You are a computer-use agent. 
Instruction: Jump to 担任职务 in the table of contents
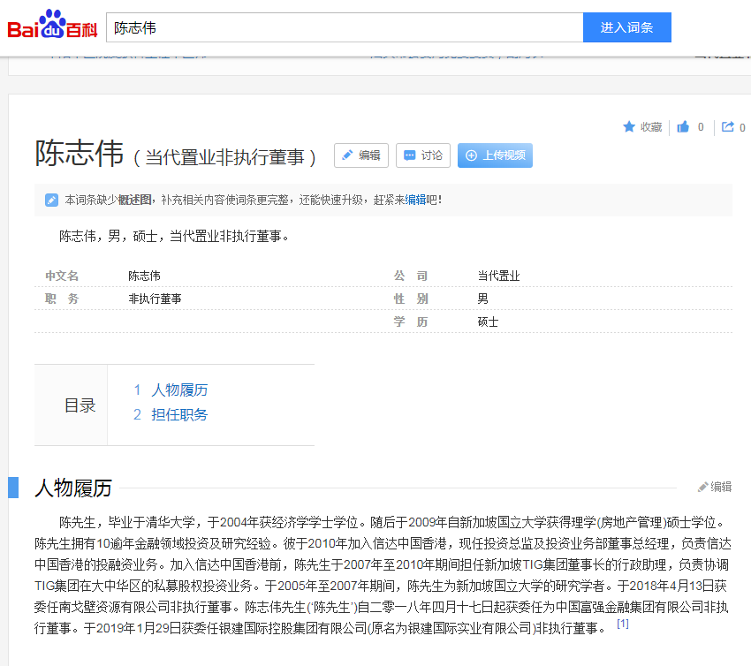click(179, 414)
